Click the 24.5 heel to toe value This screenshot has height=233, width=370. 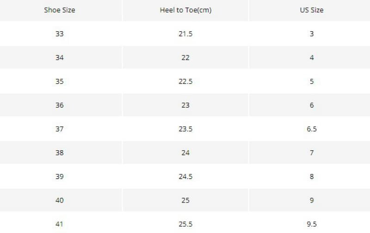[x=186, y=177]
